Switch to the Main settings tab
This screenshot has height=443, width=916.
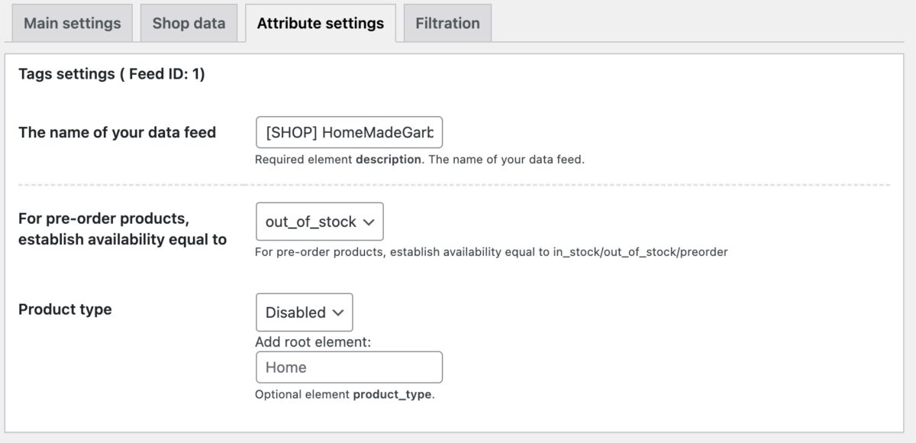(x=71, y=23)
